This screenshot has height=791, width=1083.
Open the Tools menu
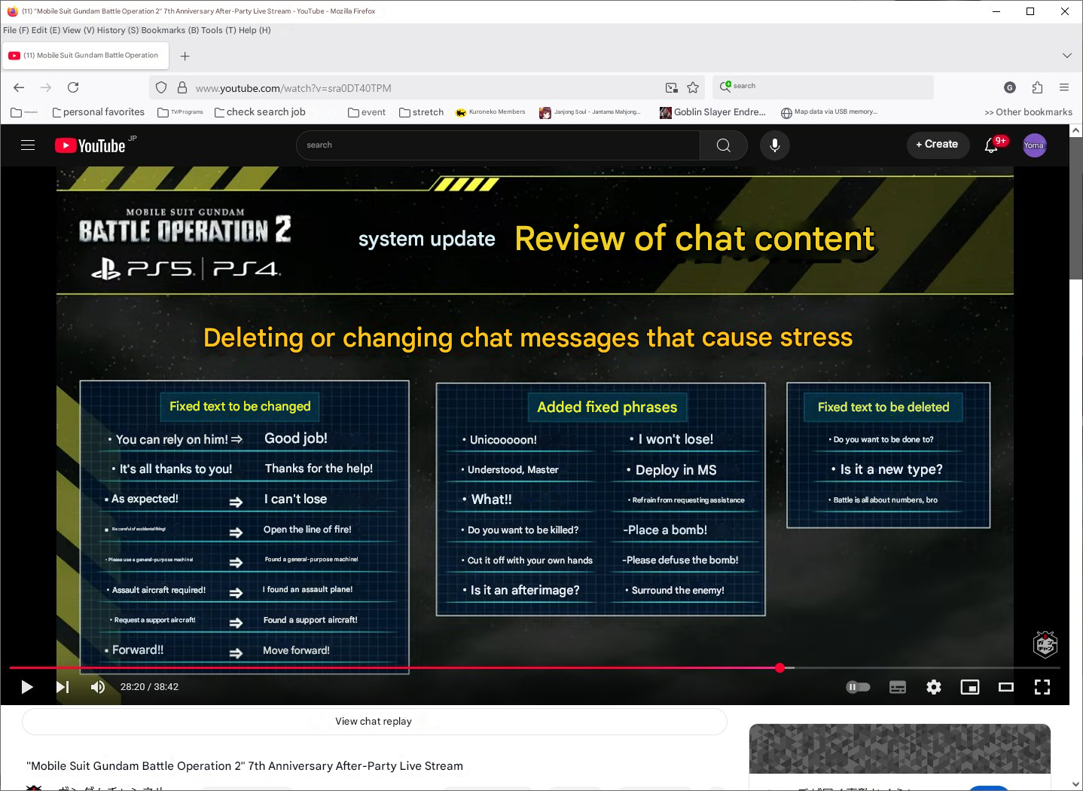[218, 30]
